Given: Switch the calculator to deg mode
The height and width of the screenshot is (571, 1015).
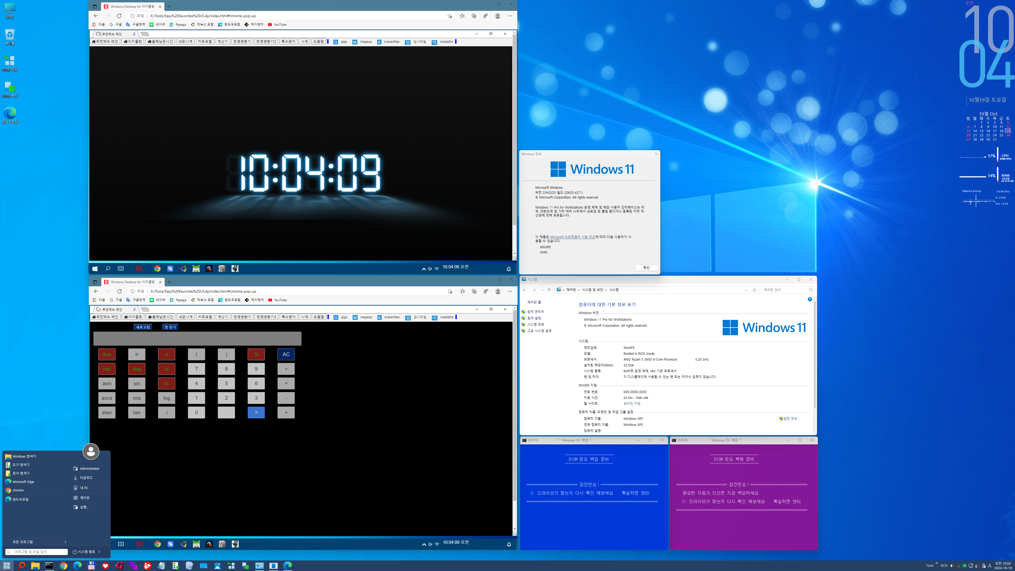Looking at the screenshot, I should tap(137, 369).
